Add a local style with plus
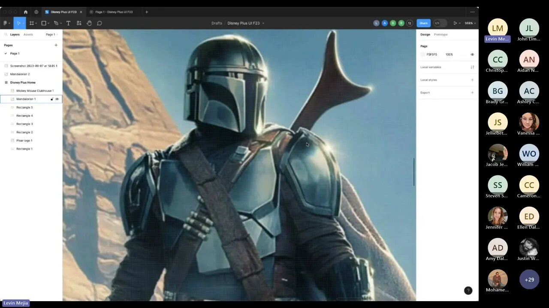549x308 pixels. tap(472, 80)
